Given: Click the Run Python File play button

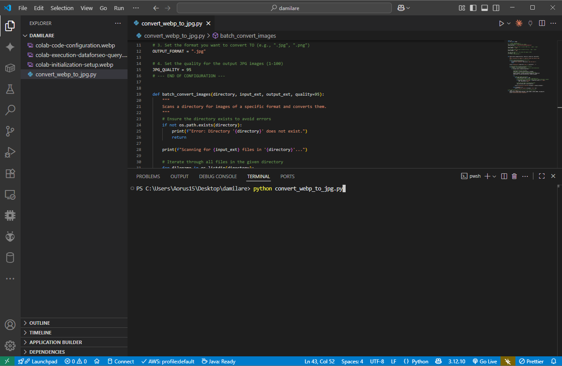Looking at the screenshot, I should pyautogui.click(x=501, y=23).
